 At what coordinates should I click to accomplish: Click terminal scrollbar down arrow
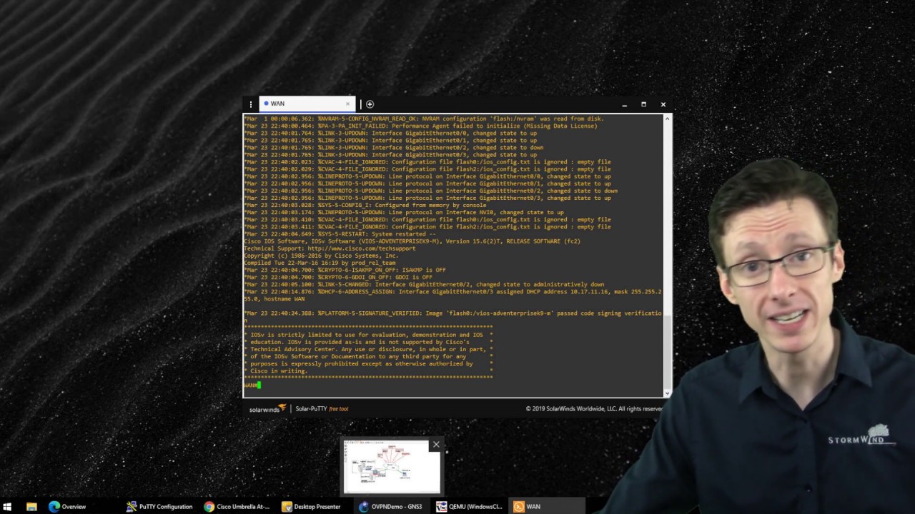tap(668, 393)
